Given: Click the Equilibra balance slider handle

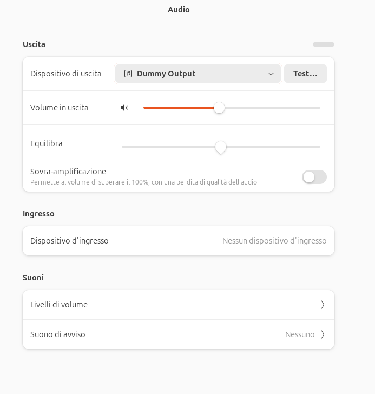Looking at the screenshot, I should click(x=220, y=147).
